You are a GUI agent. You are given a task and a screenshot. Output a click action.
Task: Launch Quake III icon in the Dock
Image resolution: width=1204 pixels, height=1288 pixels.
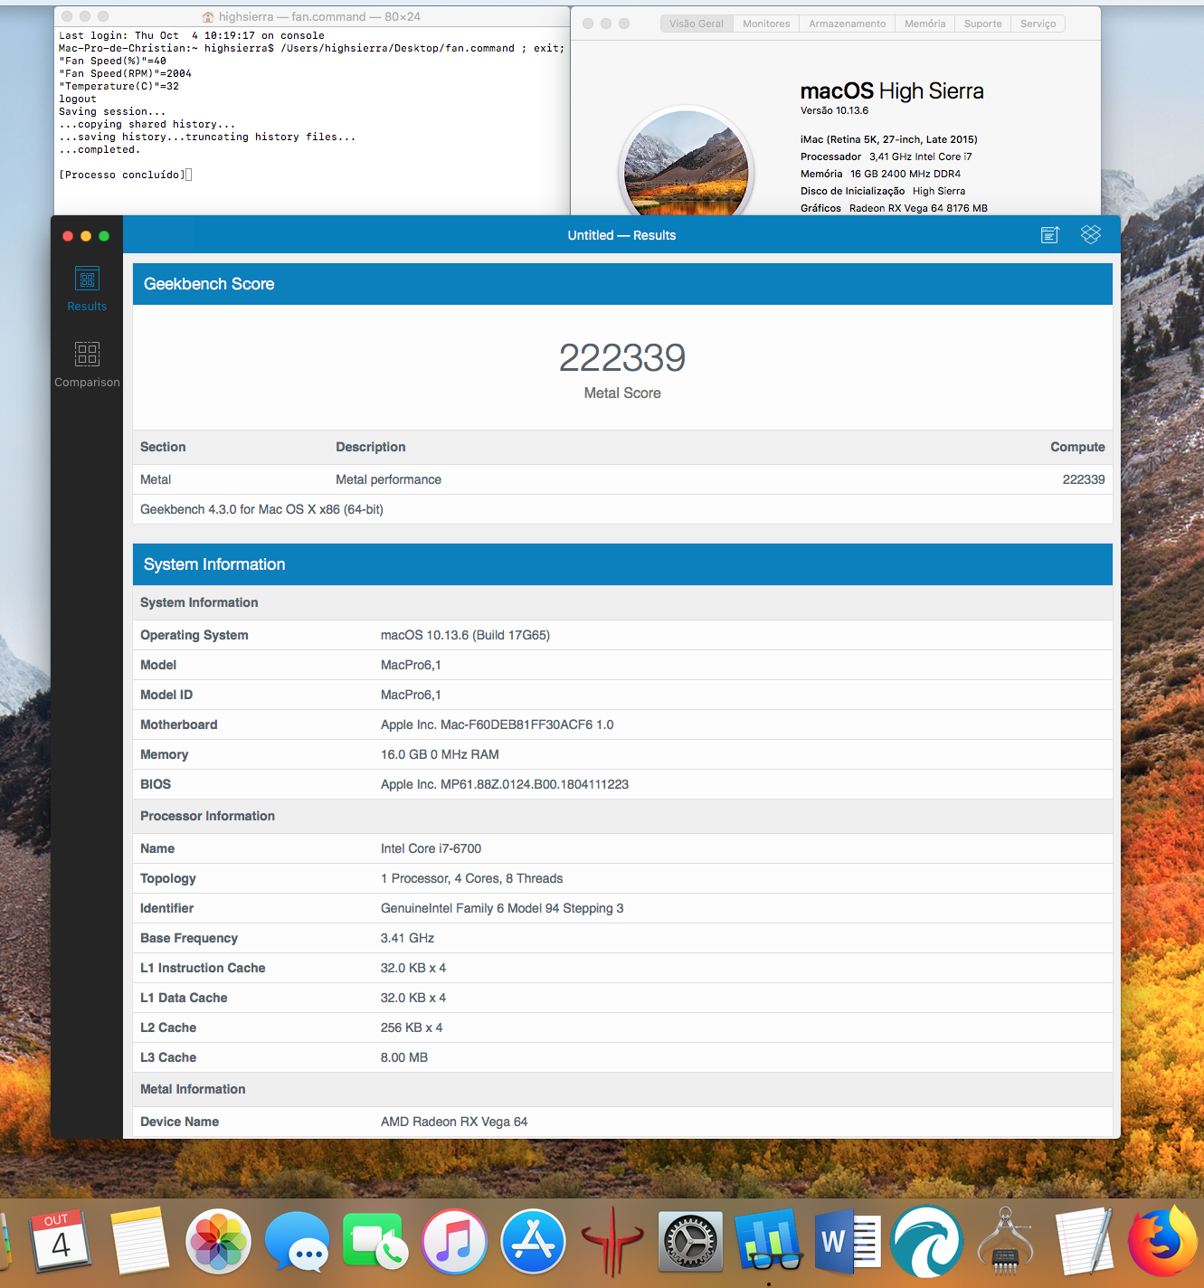(612, 1241)
